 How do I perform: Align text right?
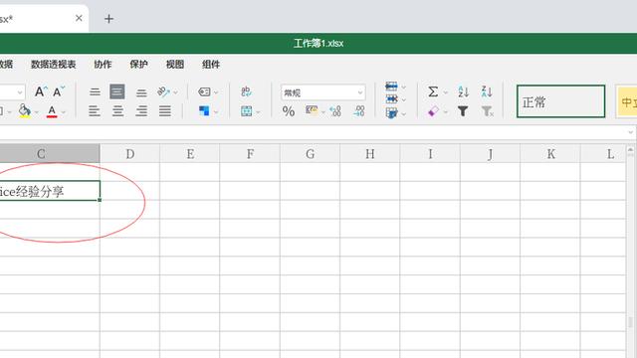141,110
